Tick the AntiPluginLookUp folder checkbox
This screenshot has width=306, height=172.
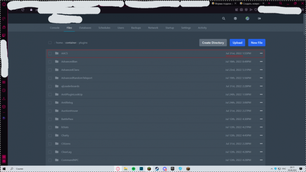pyautogui.click(x=50, y=95)
